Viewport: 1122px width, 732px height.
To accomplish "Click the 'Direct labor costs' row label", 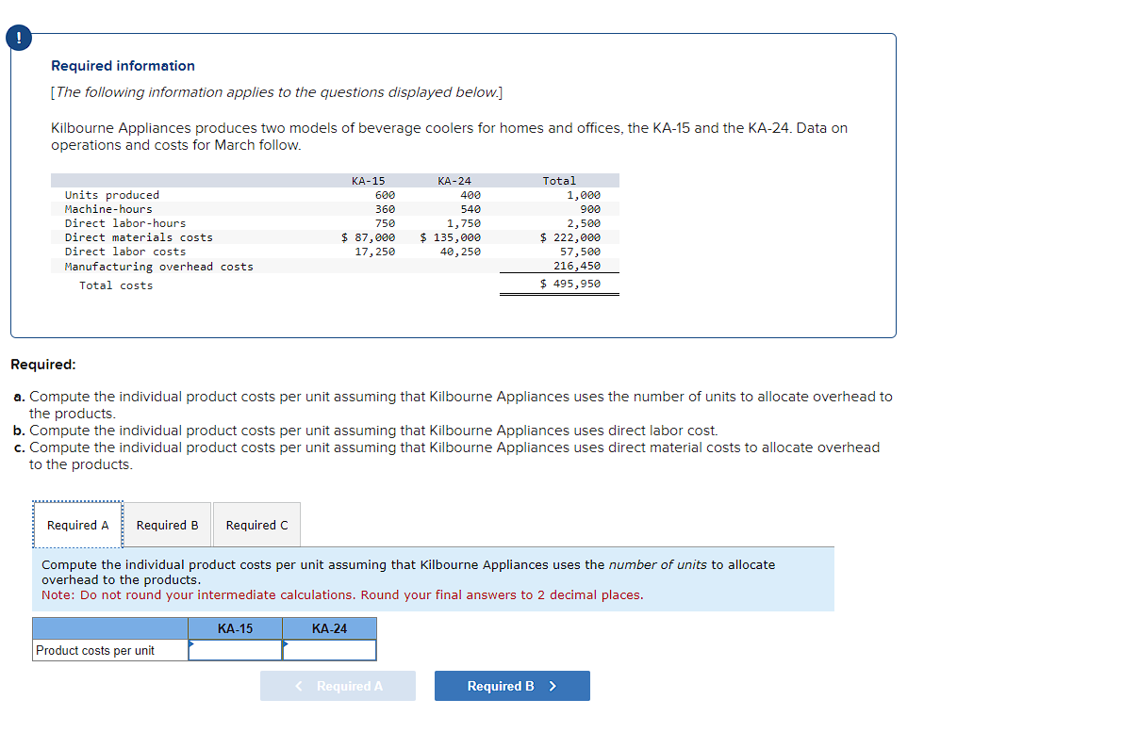I will [x=125, y=252].
